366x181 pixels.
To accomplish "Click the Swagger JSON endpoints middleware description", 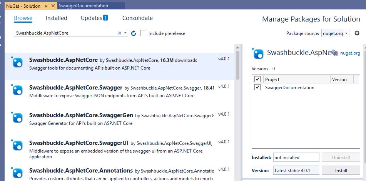I will (x=112, y=96).
